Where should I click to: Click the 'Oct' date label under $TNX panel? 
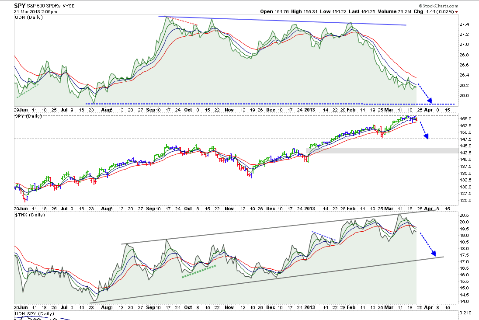tap(188, 307)
